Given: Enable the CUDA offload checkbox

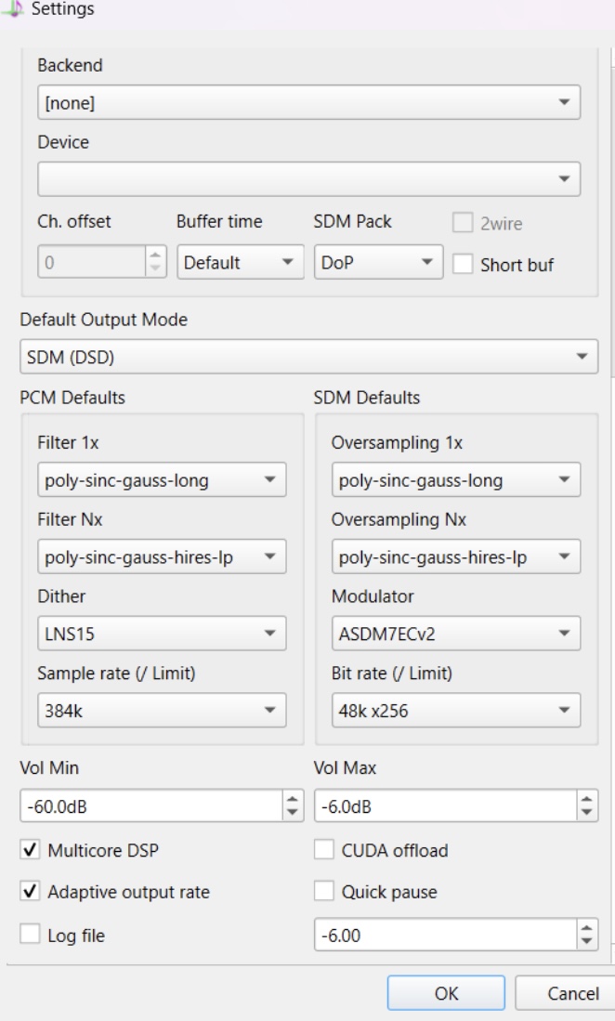Looking at the screenshot, I should coord(324,850).
